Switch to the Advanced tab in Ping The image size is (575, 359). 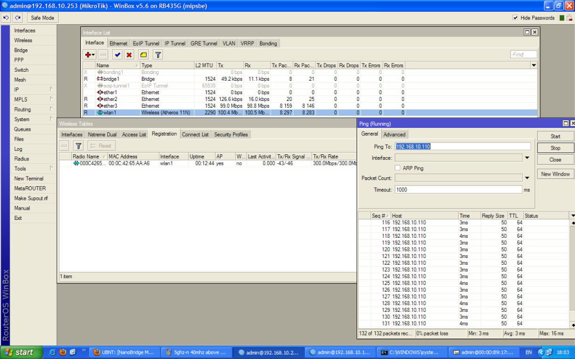click(394, 134)
